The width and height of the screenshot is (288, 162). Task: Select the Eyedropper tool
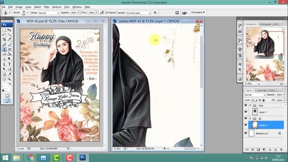coord(9,74)
